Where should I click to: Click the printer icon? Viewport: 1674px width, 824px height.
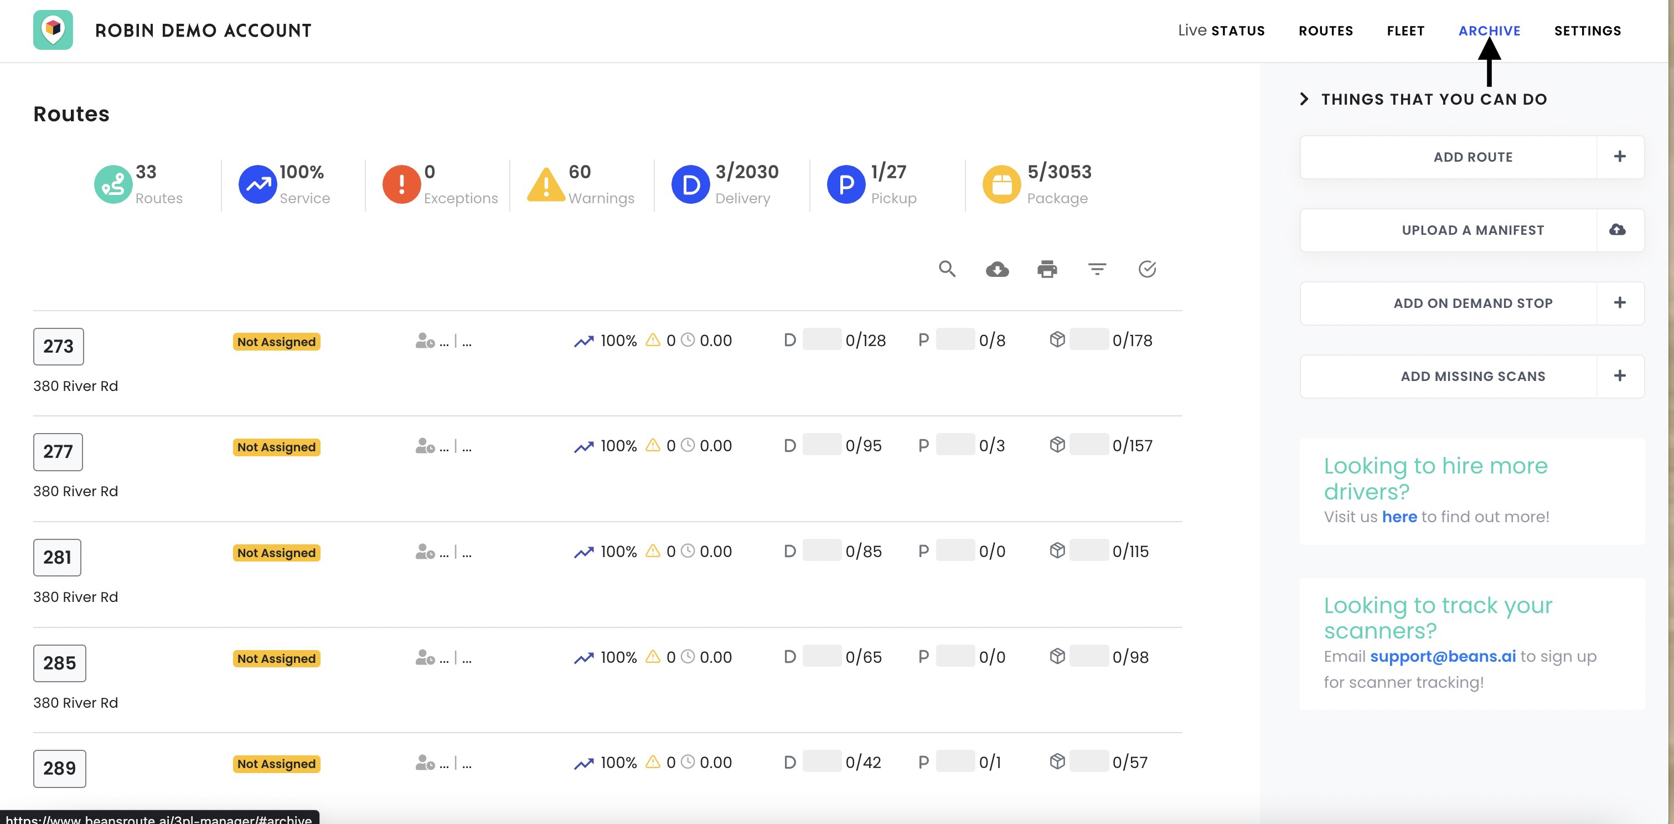[x=1047, y=269]
